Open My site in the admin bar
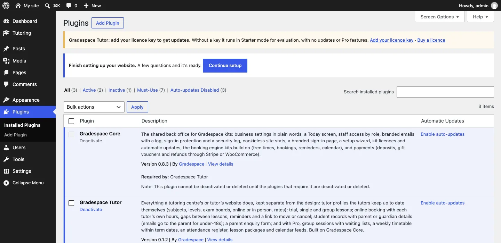The image size is (501, 243). pos(31,6)
